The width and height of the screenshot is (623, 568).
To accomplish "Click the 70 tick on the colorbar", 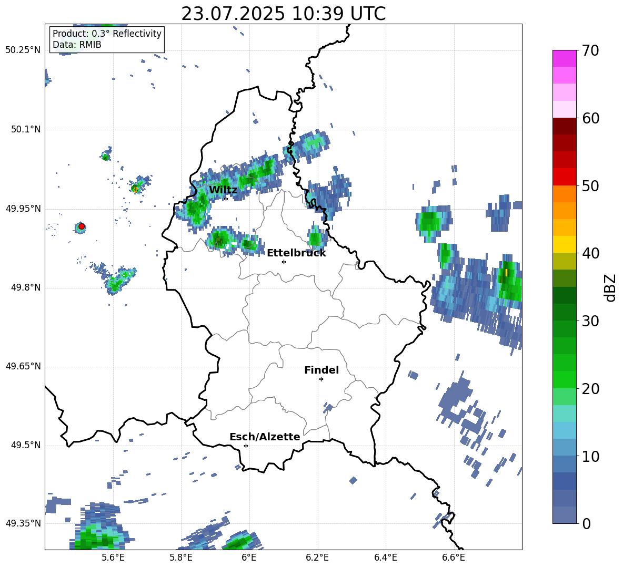I will point(590,50).
